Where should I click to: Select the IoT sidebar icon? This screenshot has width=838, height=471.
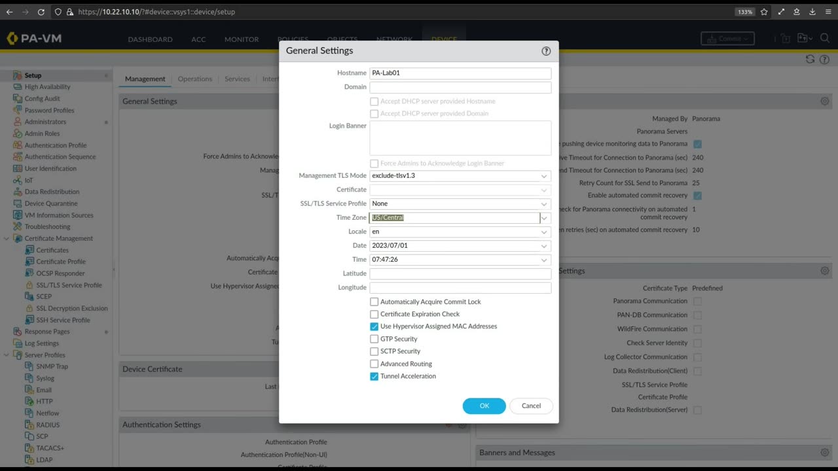tap(18, 180)
